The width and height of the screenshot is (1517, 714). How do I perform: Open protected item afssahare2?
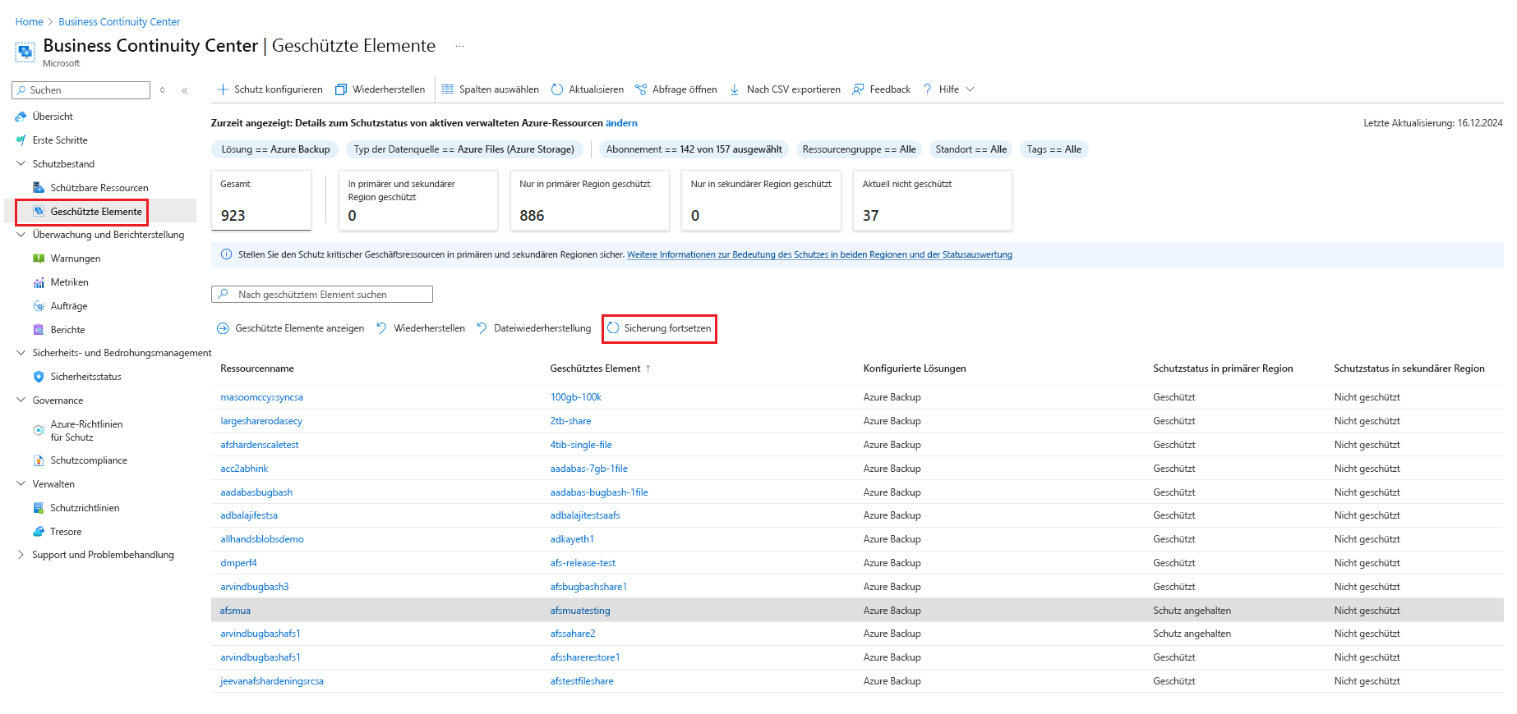tap(573, 634)
